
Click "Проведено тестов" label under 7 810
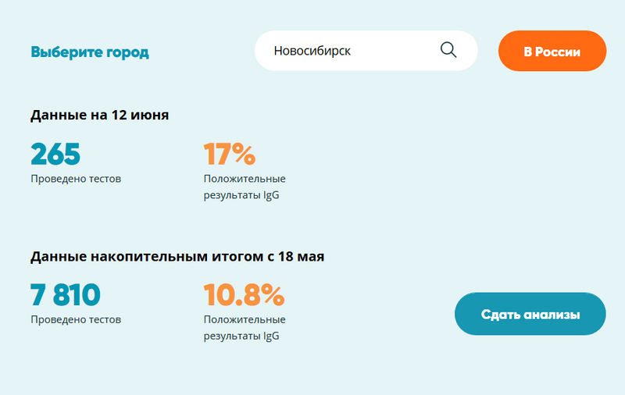pos(76,319)
